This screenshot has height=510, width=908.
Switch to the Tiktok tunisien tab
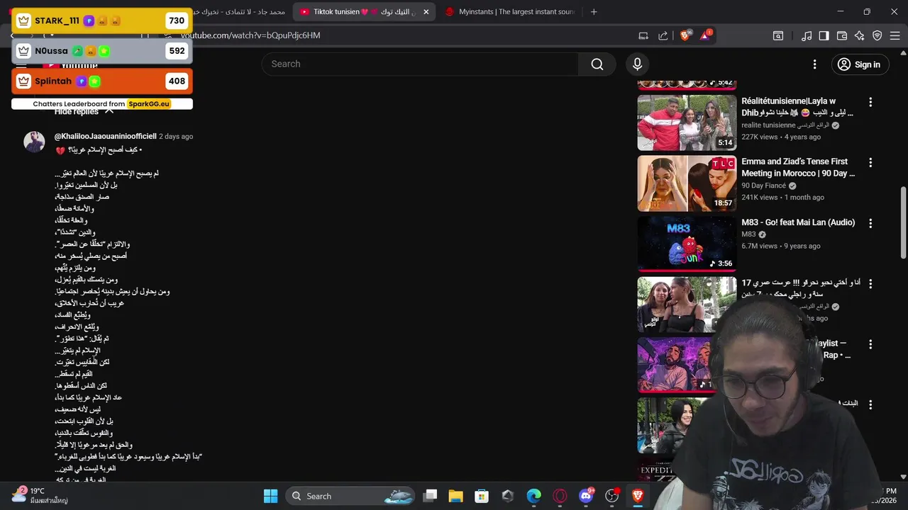coord(365,12)
